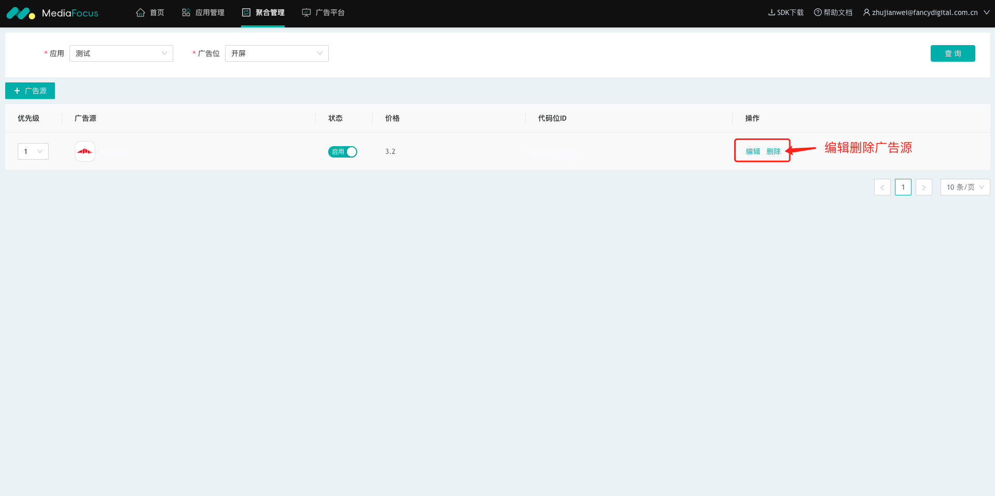Click the 编辑 link in the row
The width and height of the screenshot is (995, 496).
tap(753, 151)
